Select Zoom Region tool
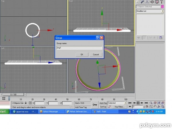This screenshot has height=129, width=172. (x=151, y=107)
